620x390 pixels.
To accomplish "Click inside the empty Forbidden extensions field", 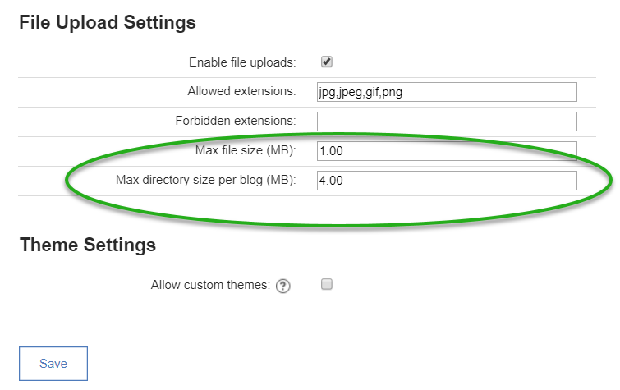I will 447,122.
